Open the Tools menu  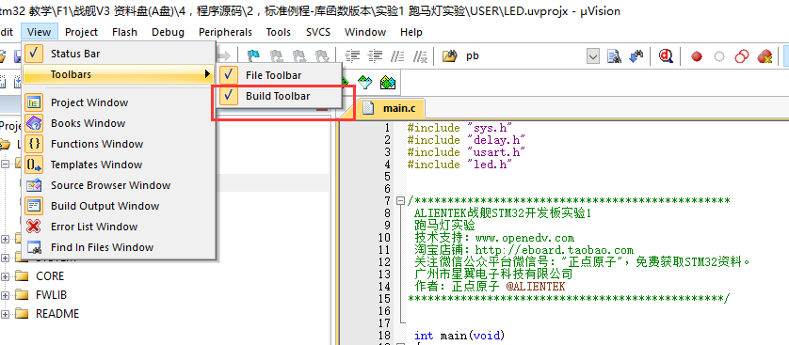279,32
